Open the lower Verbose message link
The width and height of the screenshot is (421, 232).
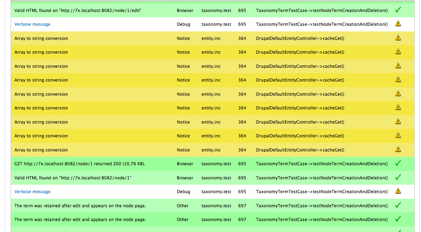pyautogui.click(x=32, y=192)
